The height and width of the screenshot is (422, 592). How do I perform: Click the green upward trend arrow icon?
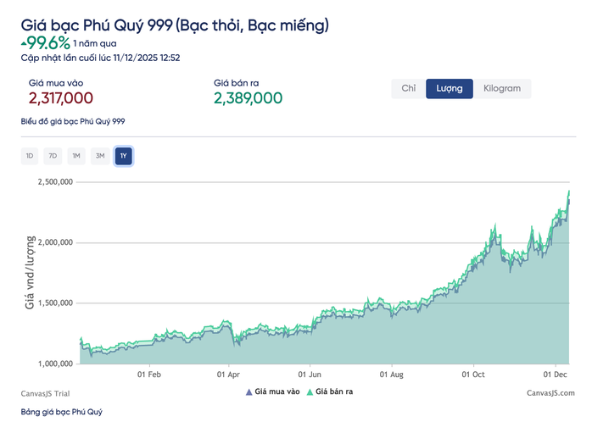coord(24,42)
